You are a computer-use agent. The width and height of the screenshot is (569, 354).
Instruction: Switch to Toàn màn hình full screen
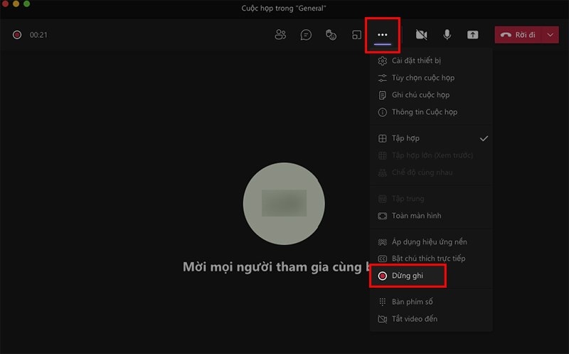pos(431,216)
